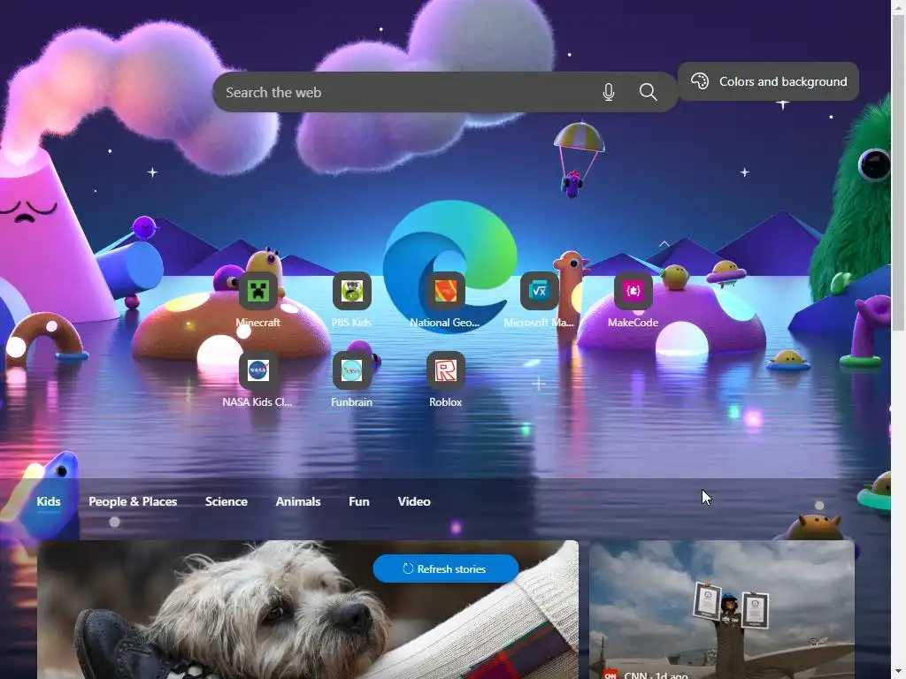The image size is (906, 679).
Task: Open Colors and background settings
Action: (x=768, y=81)
